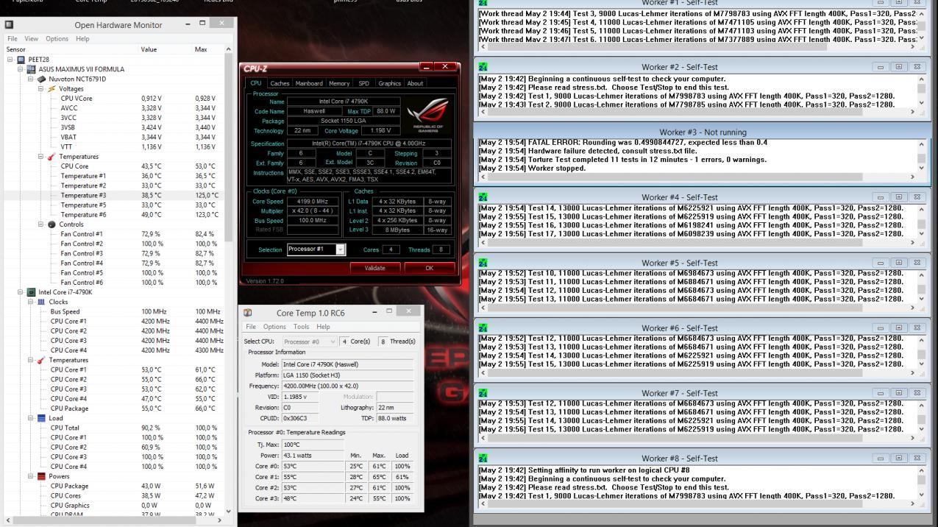Image resolution: width=938 pixels, height=527 pixels.
Task: Open the Select CPU dropdown in Core Temp
Action: (309, 342)
